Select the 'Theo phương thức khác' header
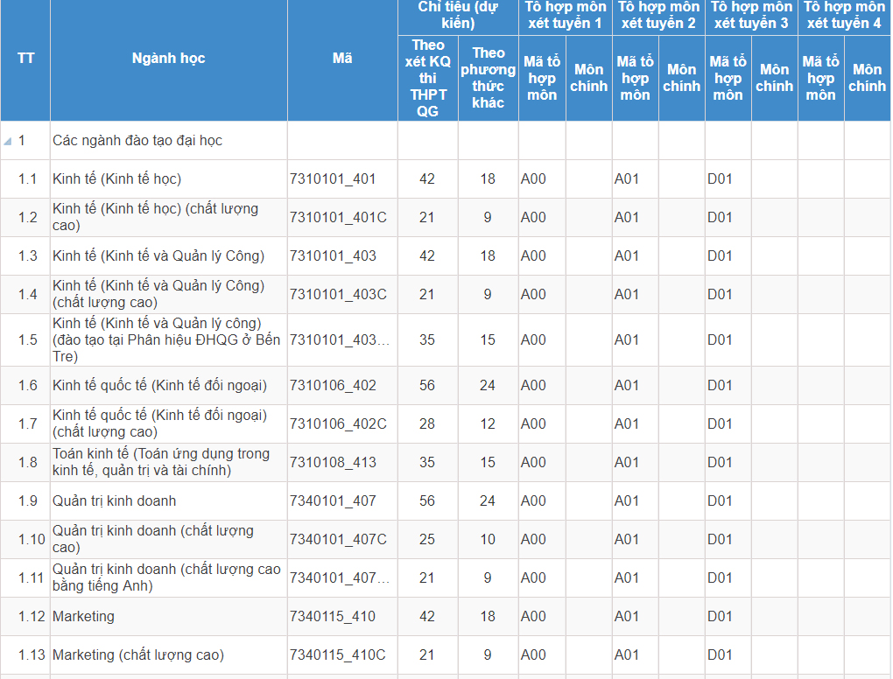The width and height of the screenshot is (893, 679). 488,78
